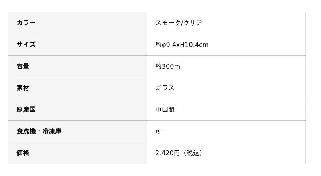This screenshot has width=321, height=176.
Task: Click the 可 value text
Action: (158, 131)
